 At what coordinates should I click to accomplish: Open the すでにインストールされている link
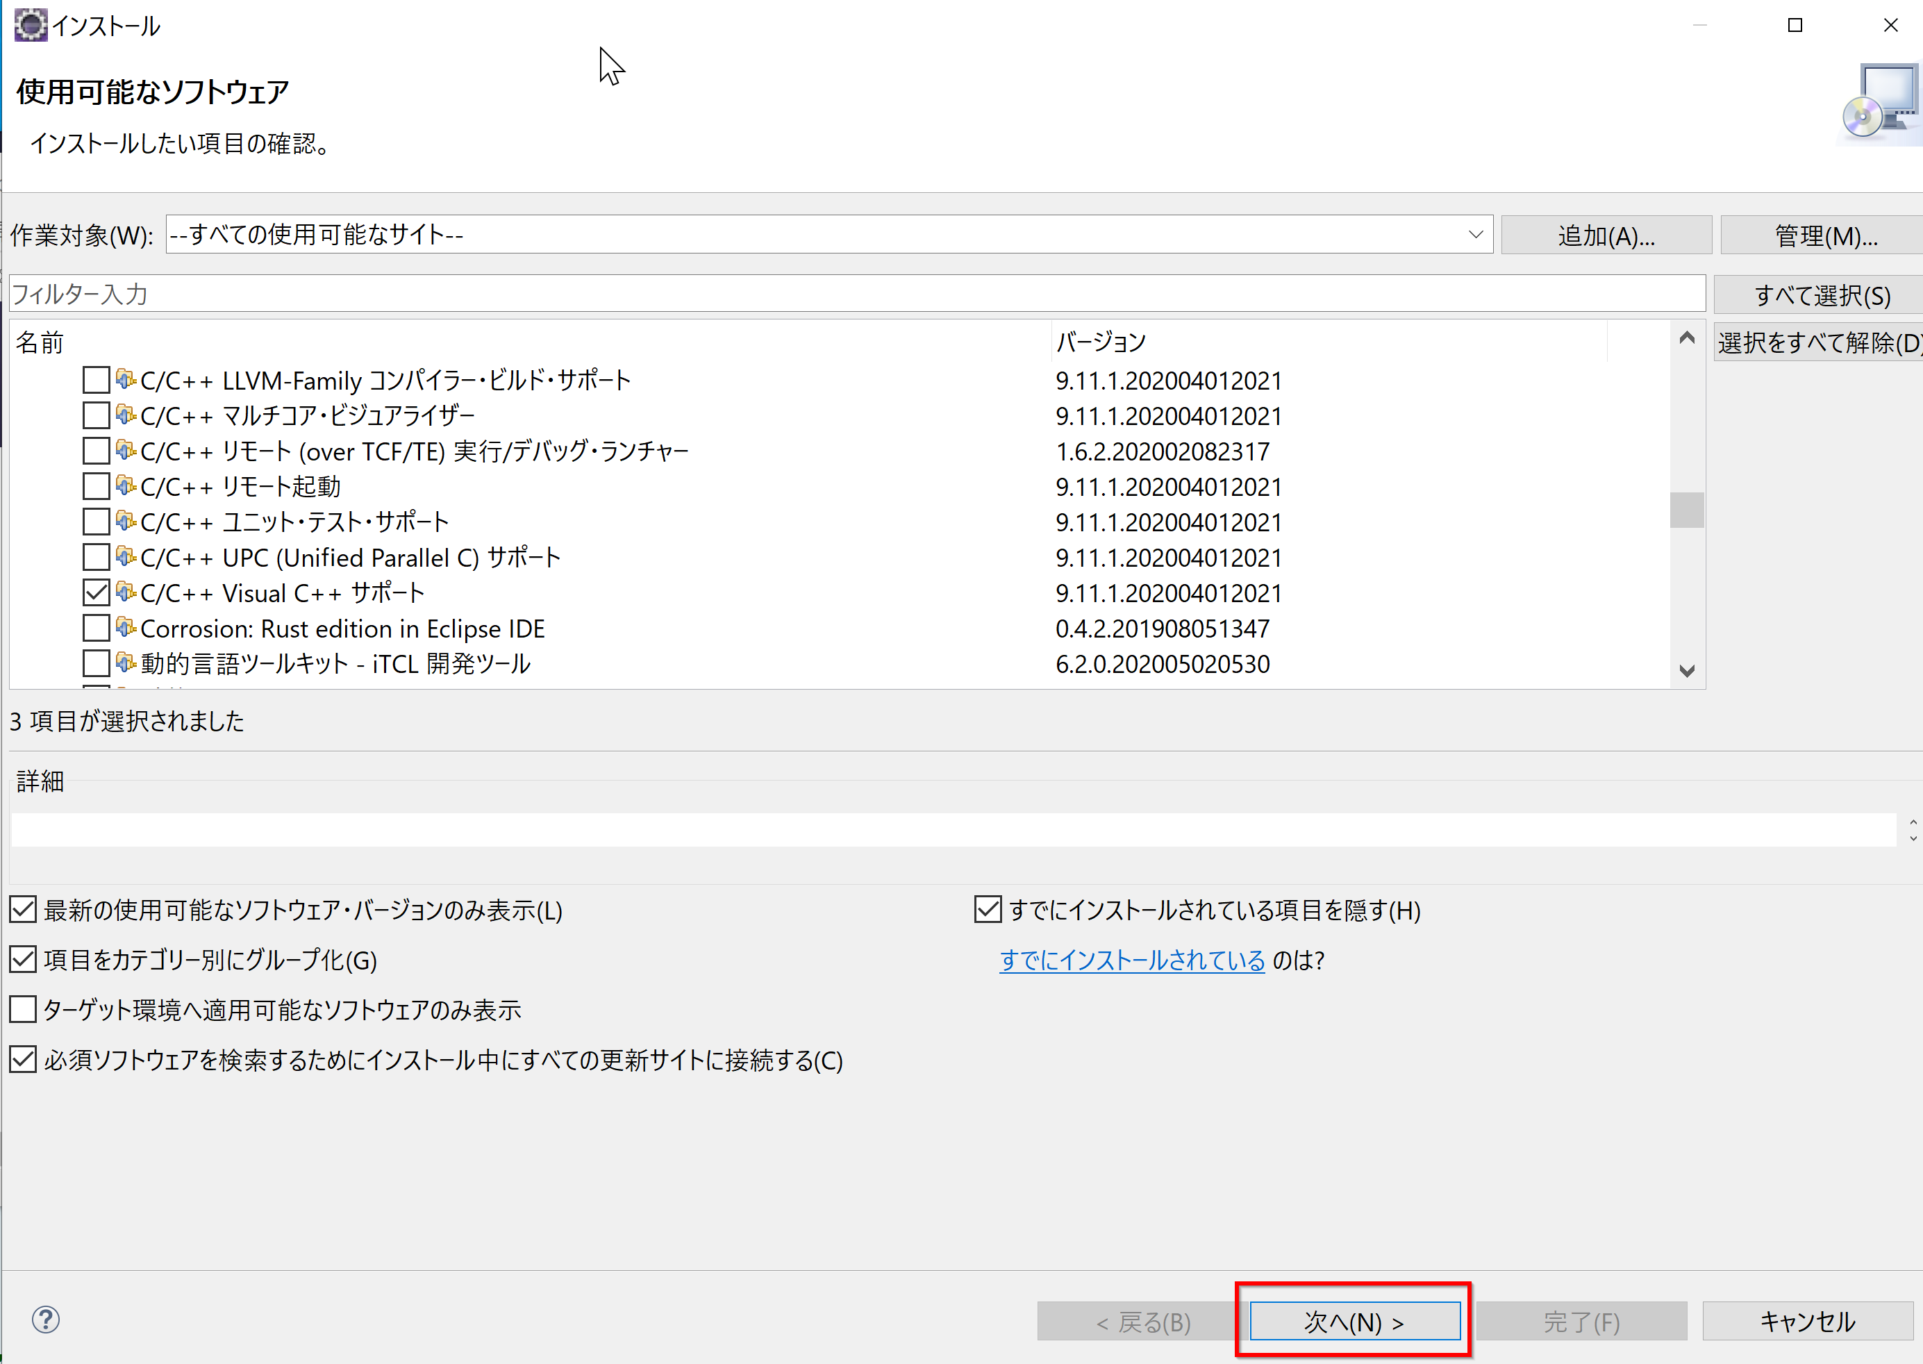coord(1131,960)
